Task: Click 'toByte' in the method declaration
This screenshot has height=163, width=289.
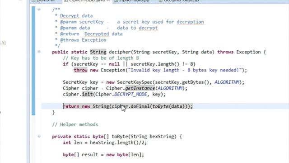Action: click(x=120, y=136)
